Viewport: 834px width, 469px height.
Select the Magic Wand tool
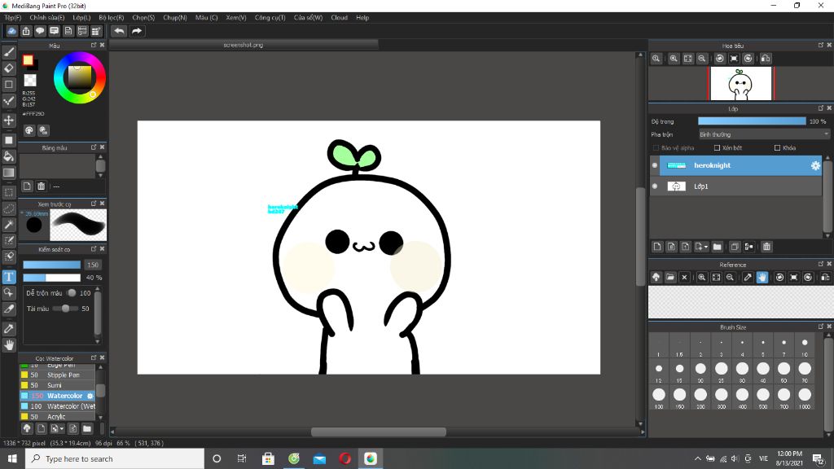(x=8, y=225)
